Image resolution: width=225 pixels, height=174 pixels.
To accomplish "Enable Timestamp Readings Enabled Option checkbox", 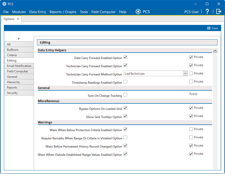I will pos(125,82).
